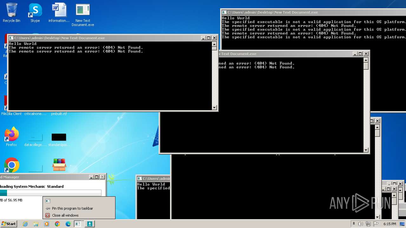The height and width of the screenshot is (228, 406).
Task: Open Windows Explorer folder in taskbar
Action: (x=36, y=224)
